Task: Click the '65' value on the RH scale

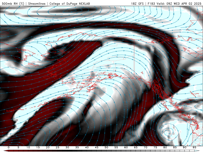Action: (136, 147)
